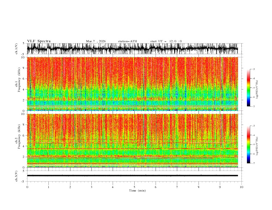Click the "ch.1 Frequency (kHz)" axis label
Image resolution: width=272 pixels, height=210 pixels.
18,80
